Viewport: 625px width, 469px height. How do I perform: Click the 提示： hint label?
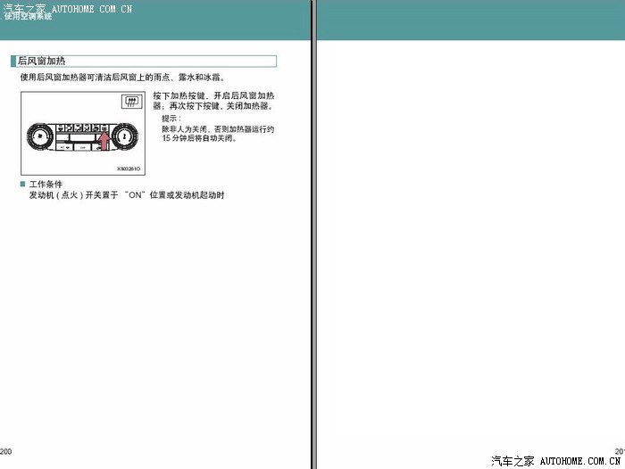pos(171,118)
